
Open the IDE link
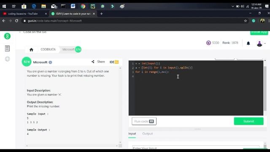coord(114,62)
